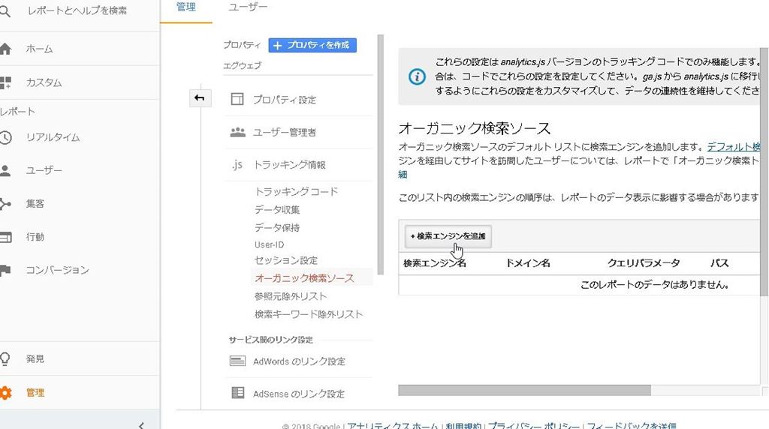Screen dimensions: 769x429
Task: Click the プロパティを作成 button
Action: (312, 45)
